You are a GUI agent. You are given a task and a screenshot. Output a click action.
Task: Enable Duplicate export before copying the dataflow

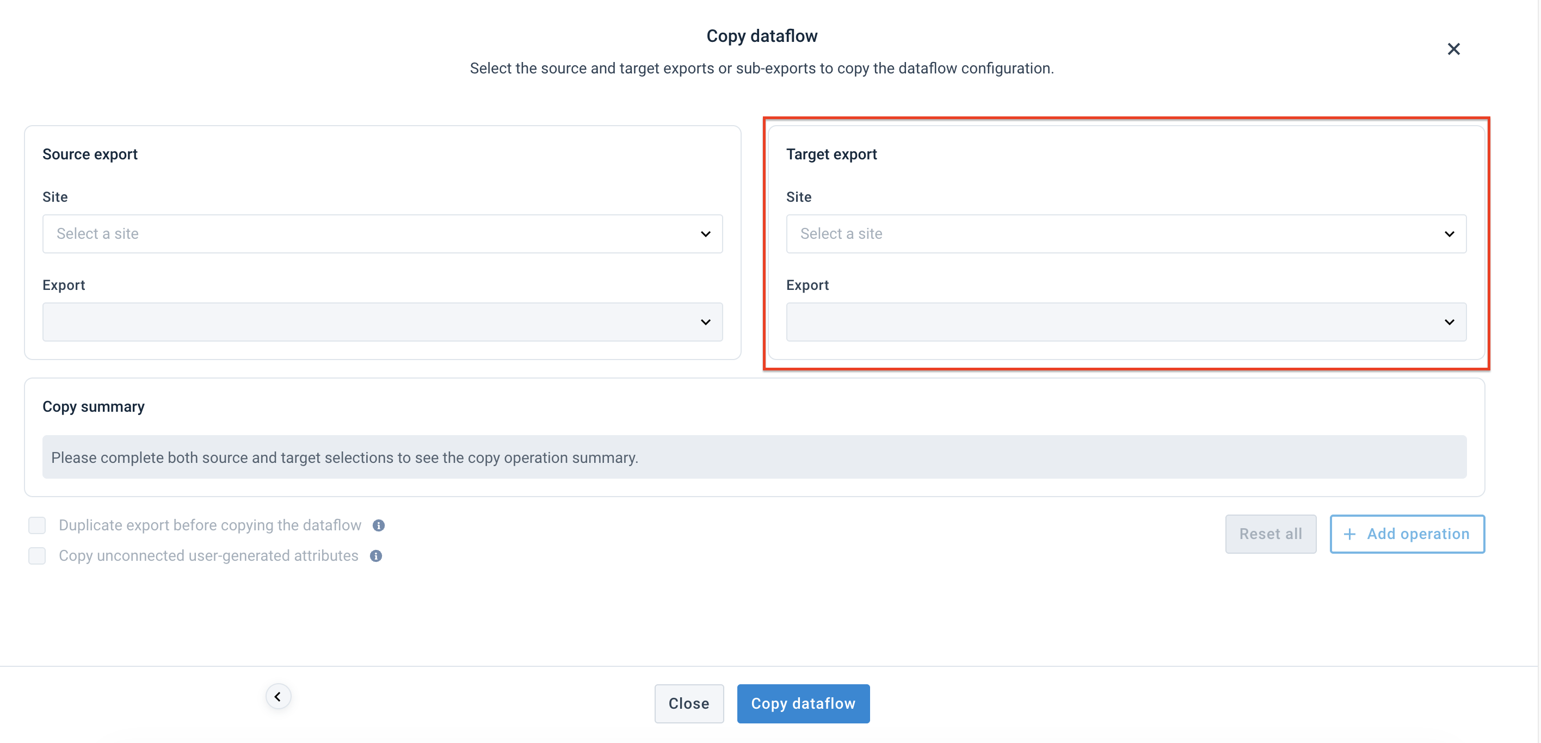pyautogui.click(x=36, y=525)
